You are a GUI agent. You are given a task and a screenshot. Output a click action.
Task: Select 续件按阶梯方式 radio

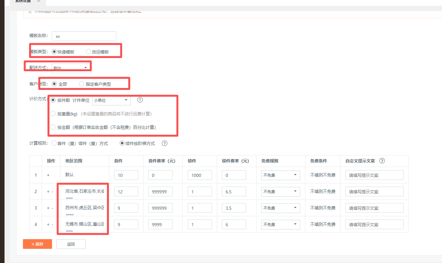coord(122,143)
